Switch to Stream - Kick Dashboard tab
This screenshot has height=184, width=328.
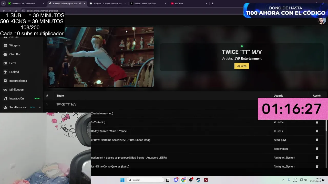26,4
